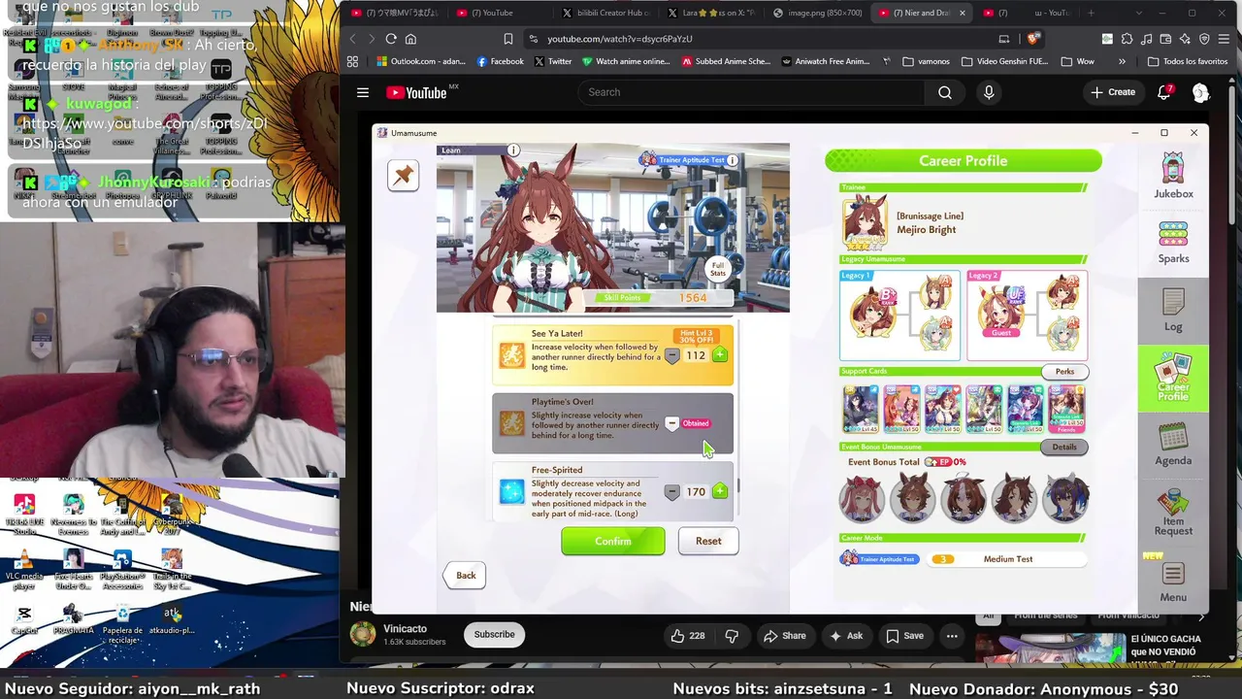Open more actions ellipsis under the video
Screen dimensions: 1242x699
952,636
